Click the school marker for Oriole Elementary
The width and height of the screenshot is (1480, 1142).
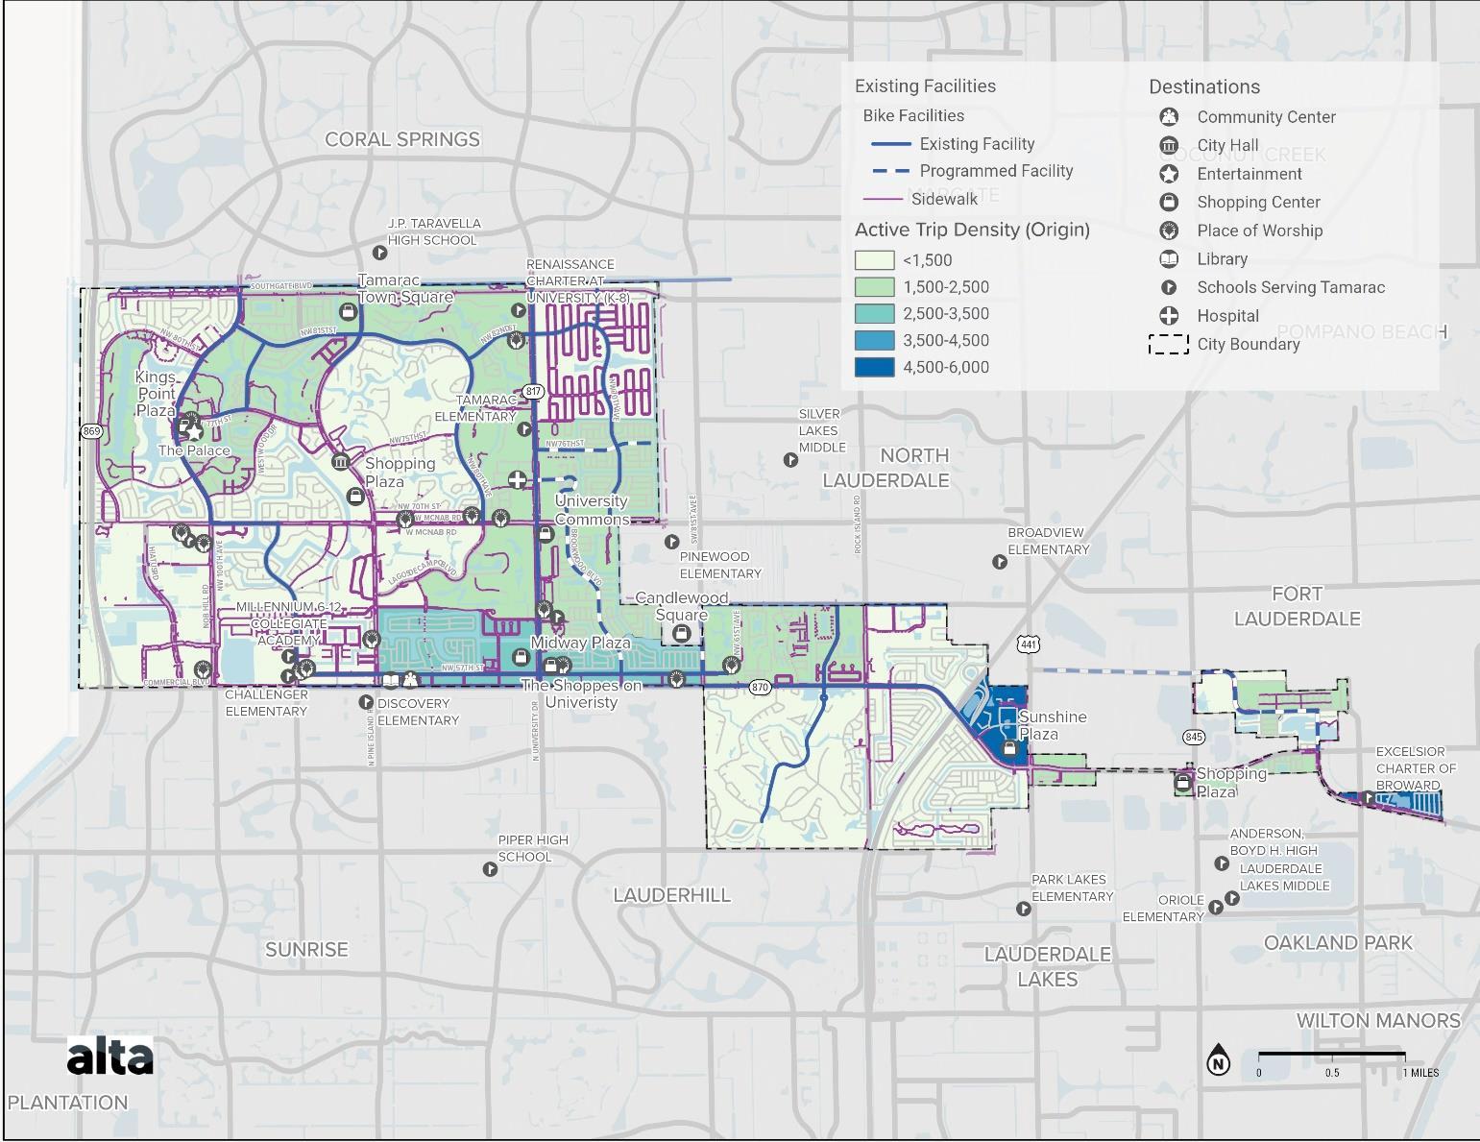[1216, 907]
